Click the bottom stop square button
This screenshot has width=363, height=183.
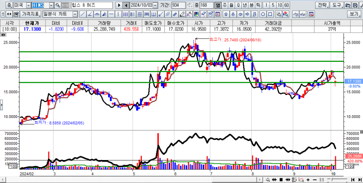(281, 180)
